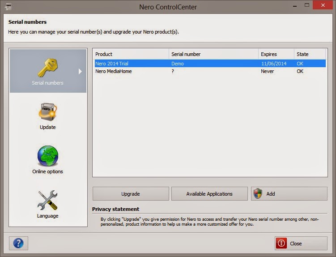
Task: Select the Nero 2014 Trial row
Action: 210,64
